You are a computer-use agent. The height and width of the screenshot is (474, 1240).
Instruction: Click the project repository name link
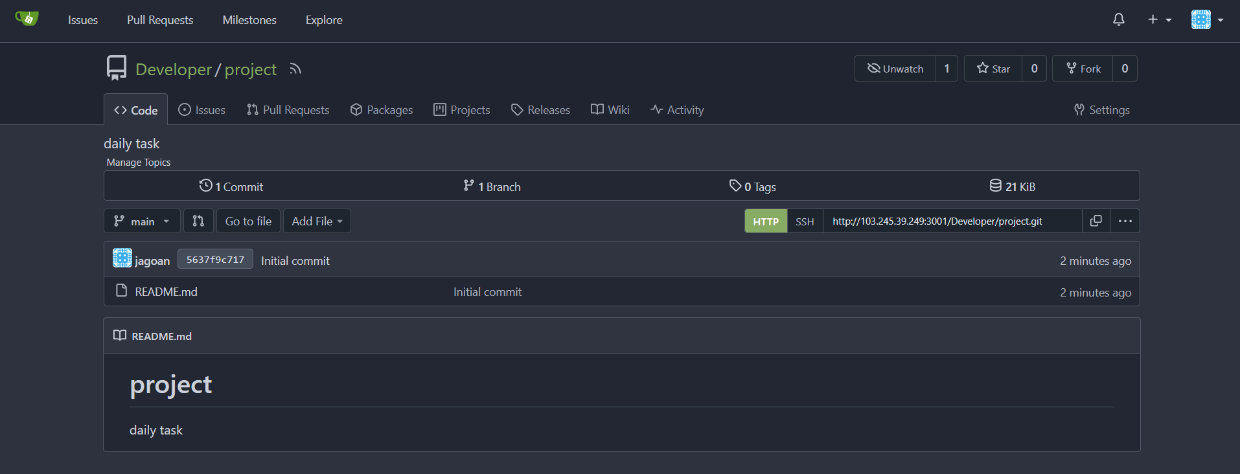click(x=251, y=69)
